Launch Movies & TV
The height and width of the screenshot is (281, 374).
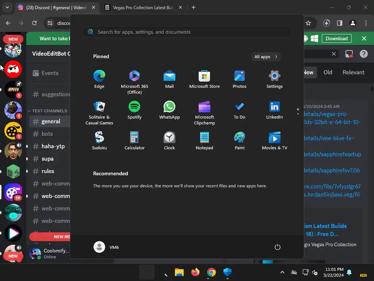[275, 141]
